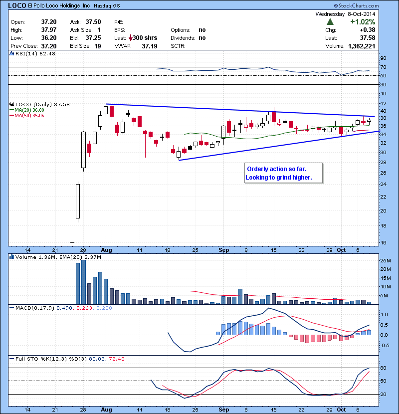Viewport: 399px width, 414px height.
Task: Click the LOCO (Daily) legend candlestick icon
Action: 11,104
